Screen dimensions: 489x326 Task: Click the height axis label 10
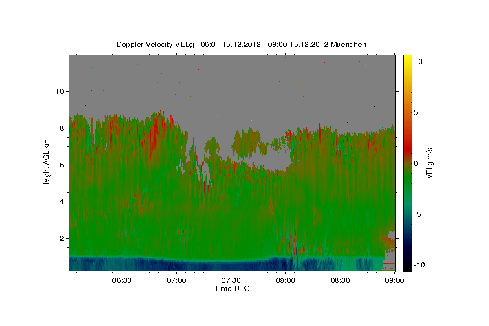coord(60,91)
